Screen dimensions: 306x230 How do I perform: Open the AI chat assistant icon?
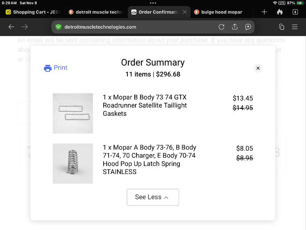248,27
